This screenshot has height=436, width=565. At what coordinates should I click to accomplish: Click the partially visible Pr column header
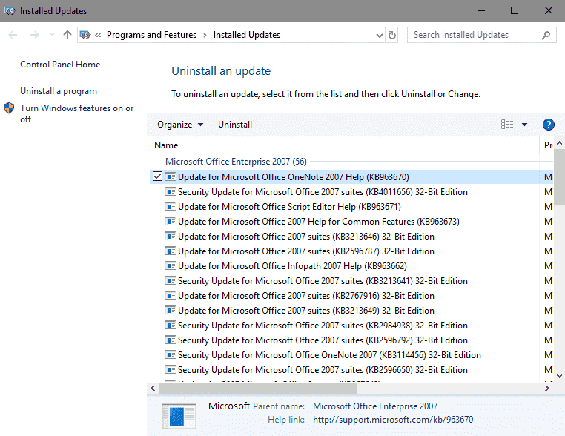[x=548, y=145]
